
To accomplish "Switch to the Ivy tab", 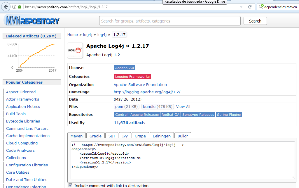I will click(125, 136).
